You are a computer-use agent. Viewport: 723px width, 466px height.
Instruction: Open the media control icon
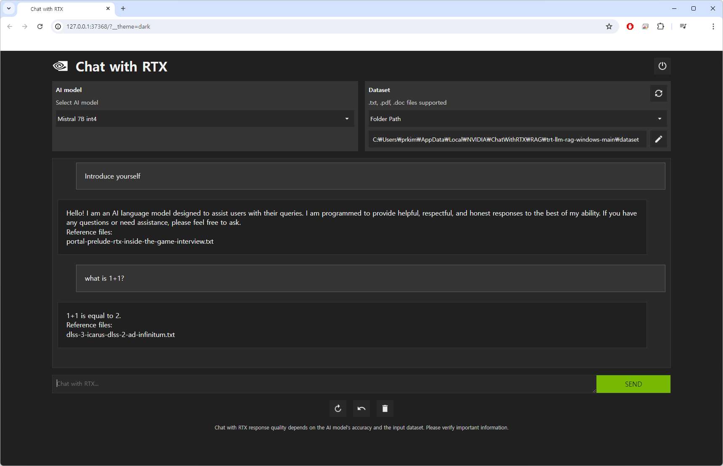683,26
